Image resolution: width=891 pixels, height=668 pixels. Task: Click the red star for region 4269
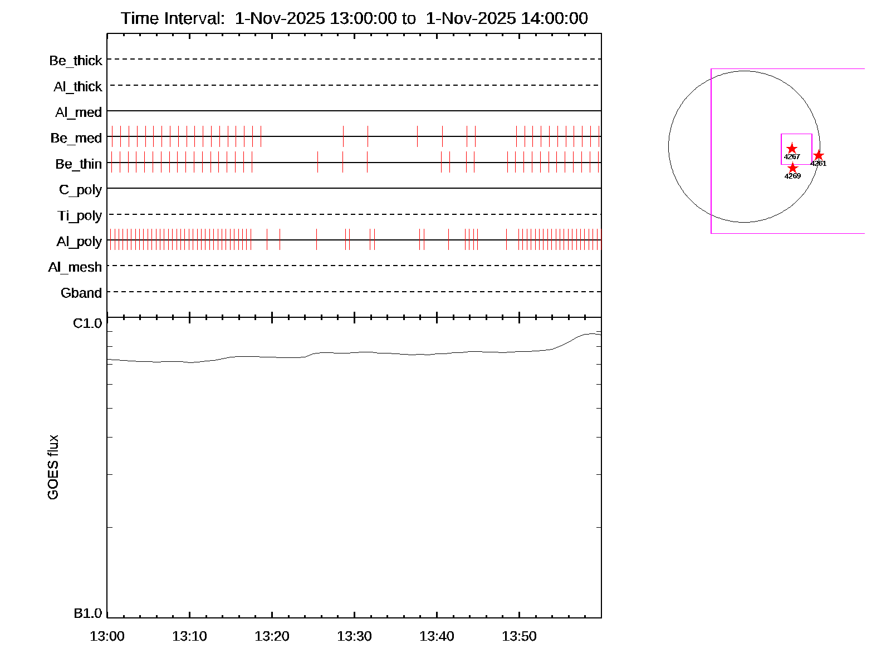[792, 168]
